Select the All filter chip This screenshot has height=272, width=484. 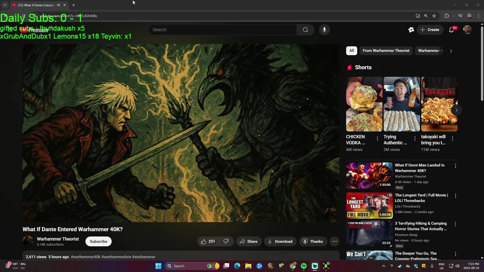coord(352,51)
